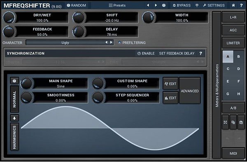247x162 pixels.
Task: Expand Meters & Multiparameters panel
Action: tap(217, 86)
